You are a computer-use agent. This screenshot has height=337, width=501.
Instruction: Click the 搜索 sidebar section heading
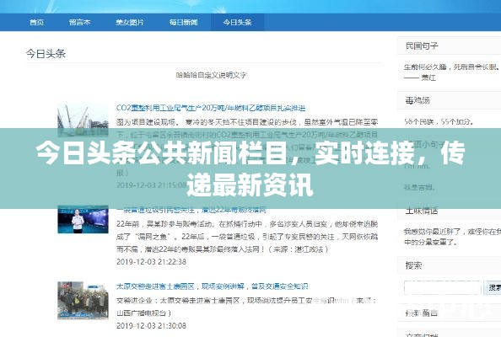pos(413,265)
